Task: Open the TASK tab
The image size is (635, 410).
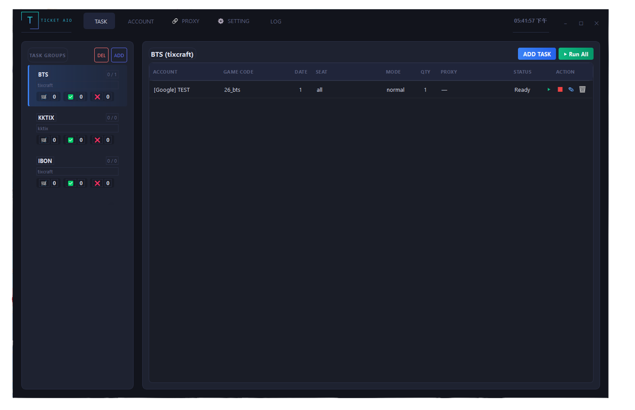Action: (99, 21)
